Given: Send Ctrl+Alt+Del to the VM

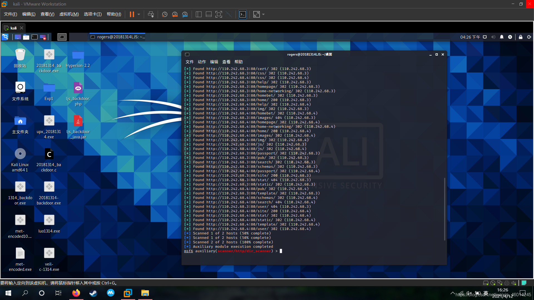Looking at the screenshot, I should click(151, 14).
